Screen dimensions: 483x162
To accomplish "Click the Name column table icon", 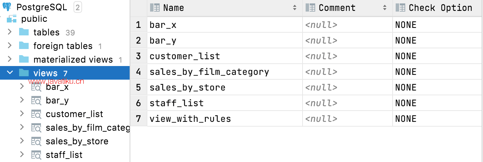I will click(155, 7).
